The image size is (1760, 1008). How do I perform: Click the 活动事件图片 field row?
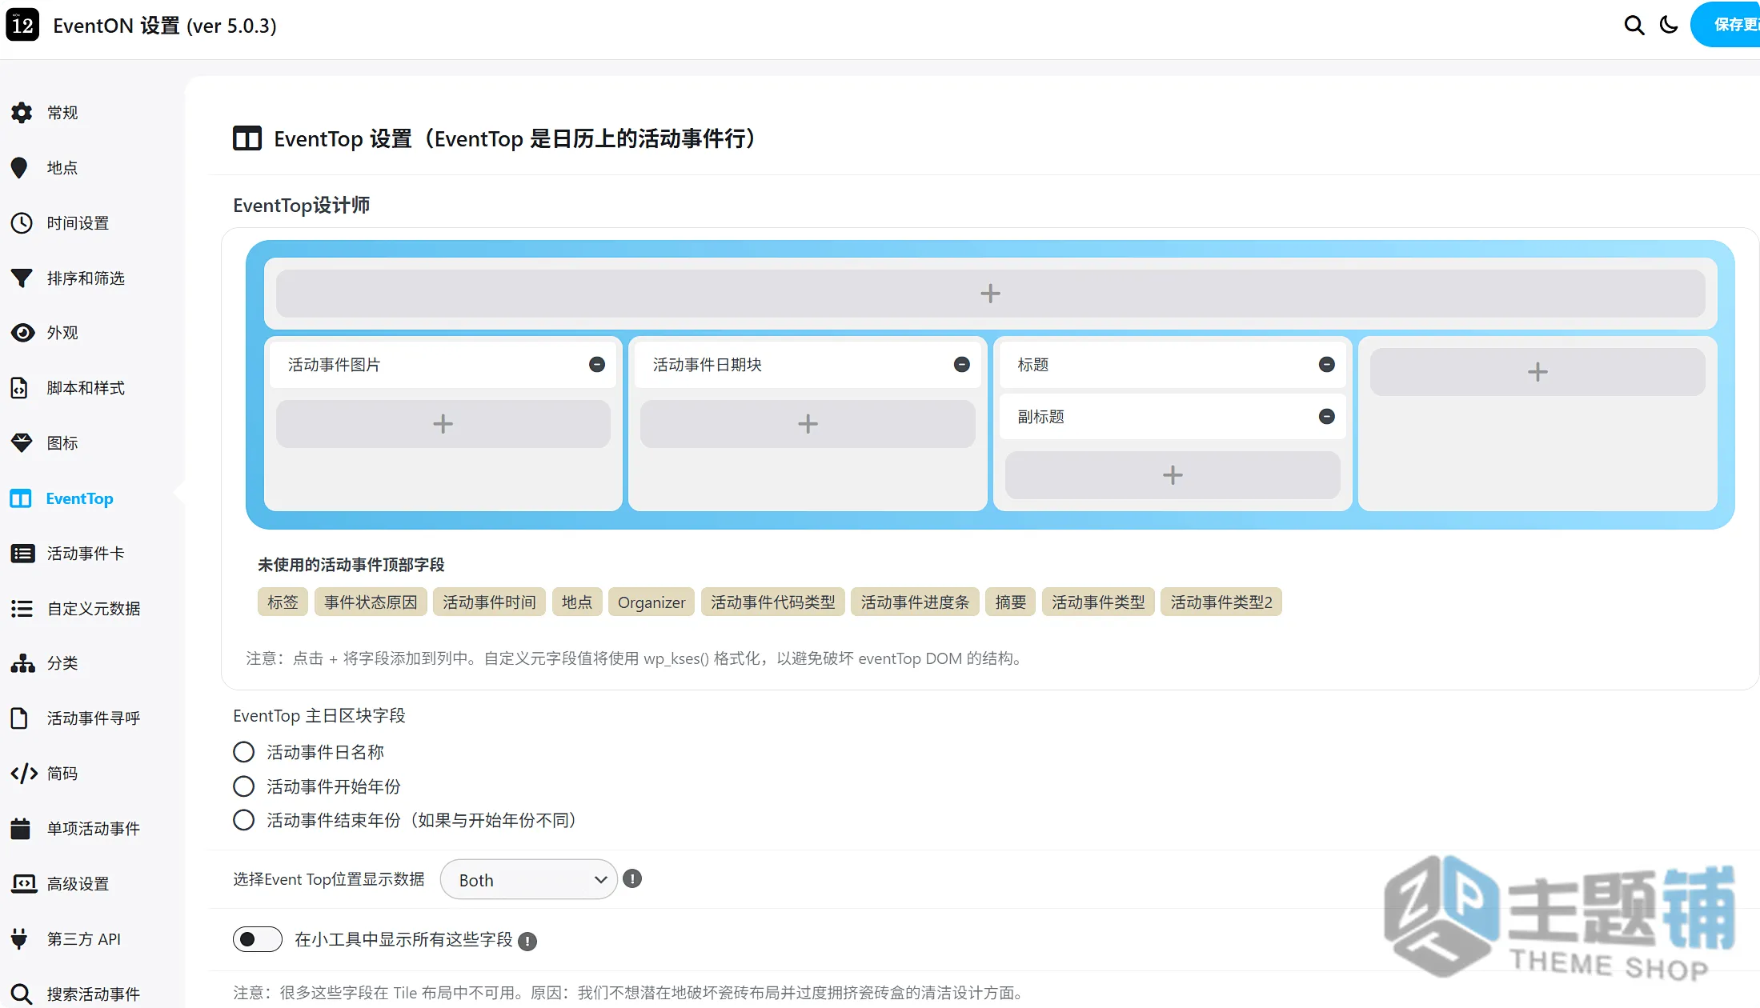(x=443, y=365)
